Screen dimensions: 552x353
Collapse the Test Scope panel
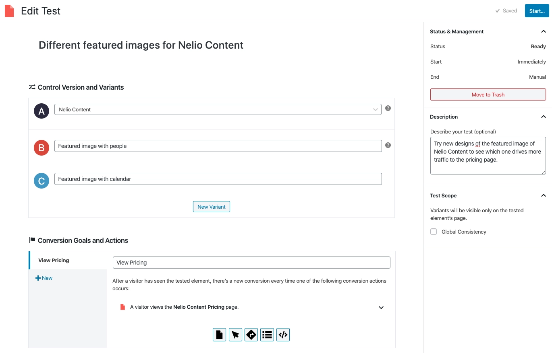point(543,195)
